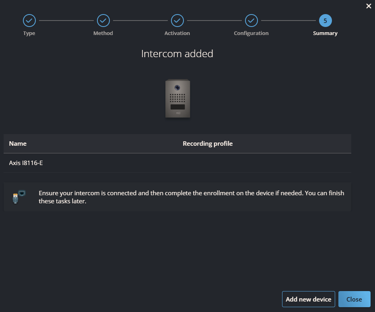Click the intercom device image

click(177, 99)
